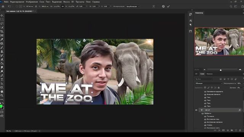244x137 pixels.
Task: Hide the Наложение градиента effect
Action: [x=205, y=92]
